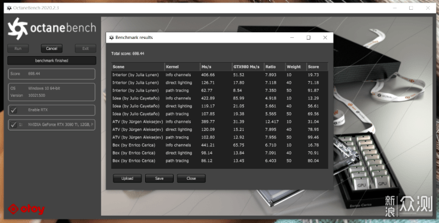Viewport: 439px width, 223px height.
Task: Save the benchmark results
Action: (x=159, y=179)
